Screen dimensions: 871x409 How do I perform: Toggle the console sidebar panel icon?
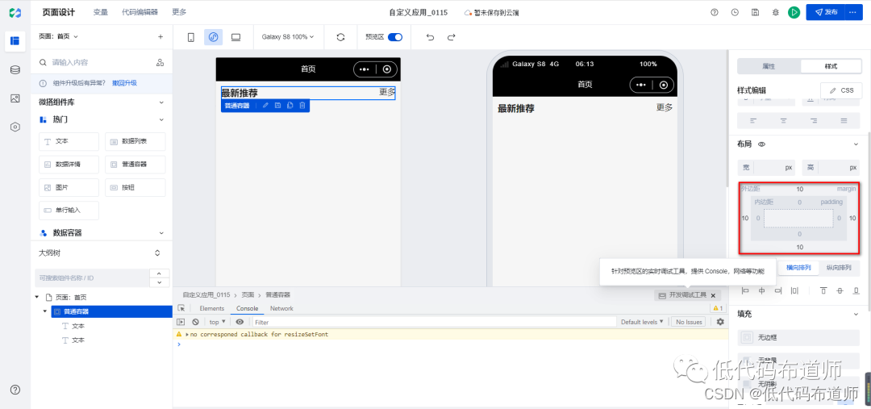(181, 322)
